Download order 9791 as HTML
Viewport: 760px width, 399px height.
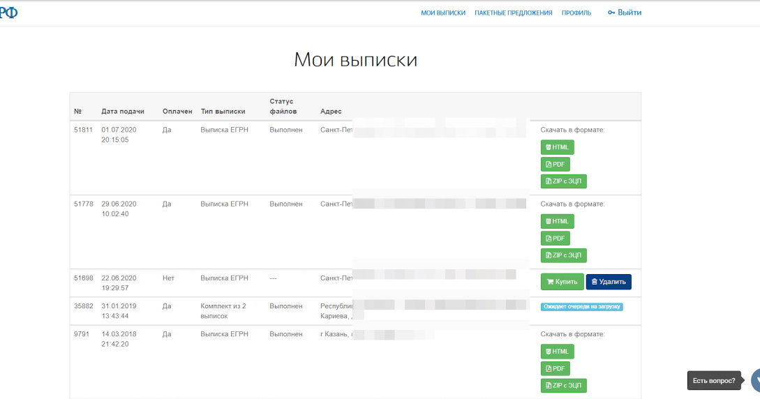pyautogui.click(x=558, y=352)
